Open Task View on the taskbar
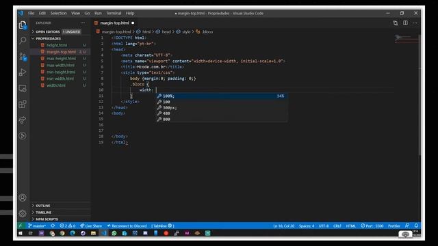The height and width of the screenshot is (246, 438). (x=30, y=233)
